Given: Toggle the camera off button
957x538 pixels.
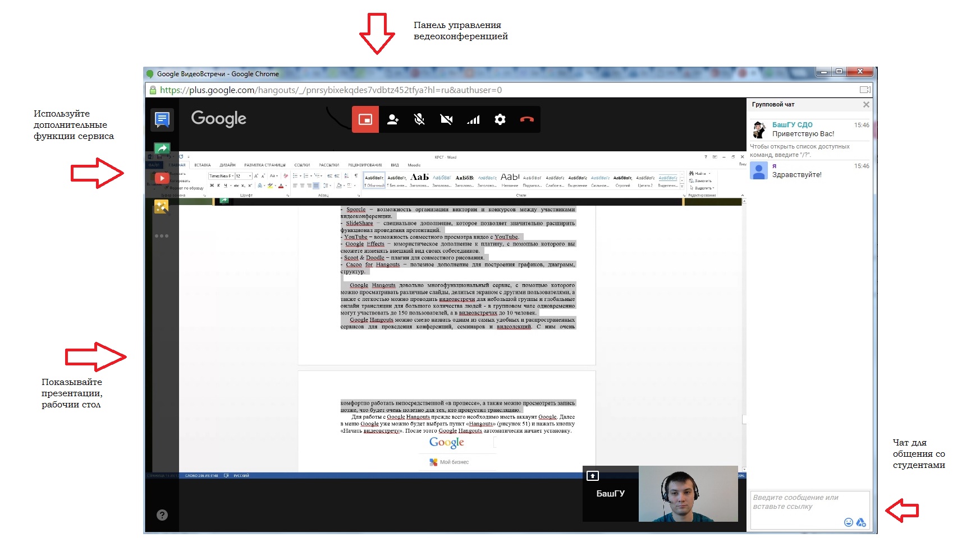Looking at the screenshot, I should [446, 119].
